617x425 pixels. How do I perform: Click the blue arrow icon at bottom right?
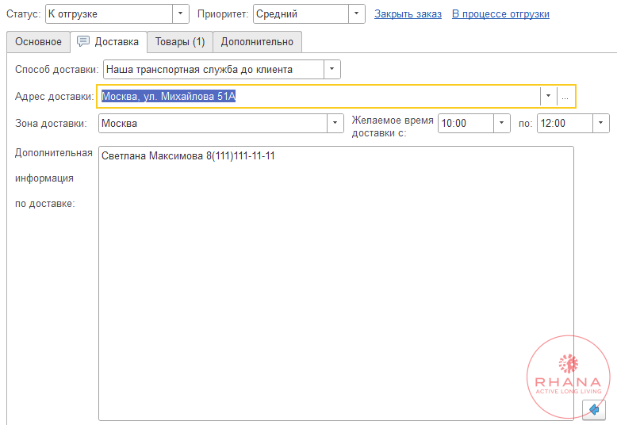[594, 410]
